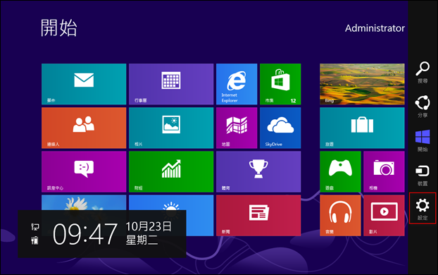Open the Weather sun tile
The image size is (438, 275).
171,202
